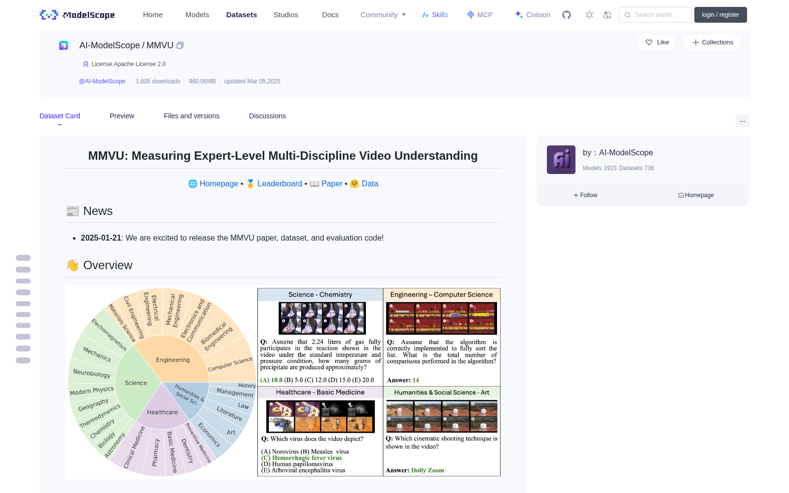The height and width of the screenshot is (493, 789).
Task: Click the "960.06MB" size text
Action: 202,81
